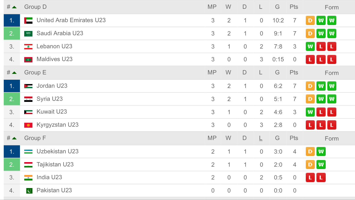Click the United Arab Emirates flag icon
This screenshot has height=200, width=355.
pos(28,20)
